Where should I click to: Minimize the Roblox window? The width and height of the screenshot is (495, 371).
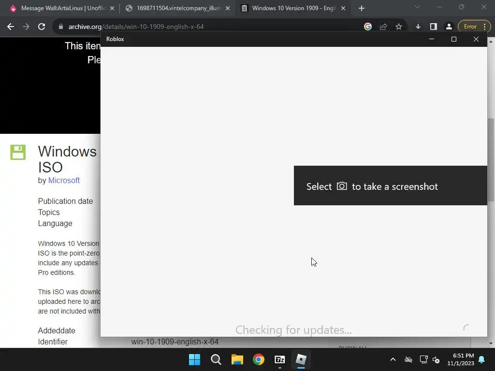pyautogui.click(x=432, y=39)
